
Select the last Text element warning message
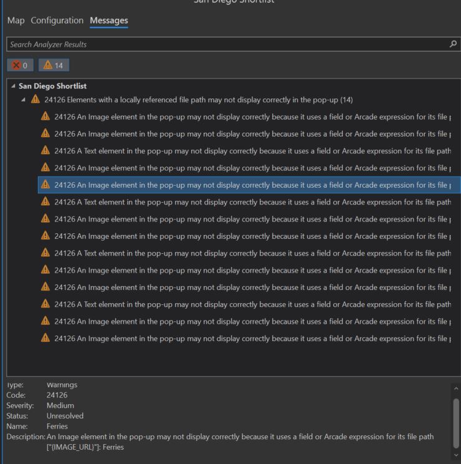[249, 304]
